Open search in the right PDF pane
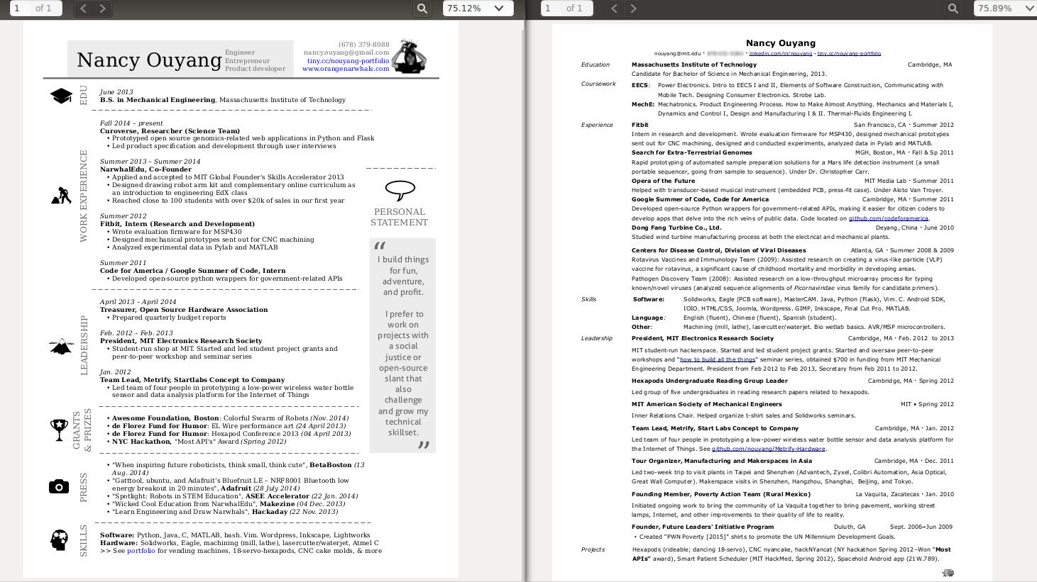 (953, 9)
